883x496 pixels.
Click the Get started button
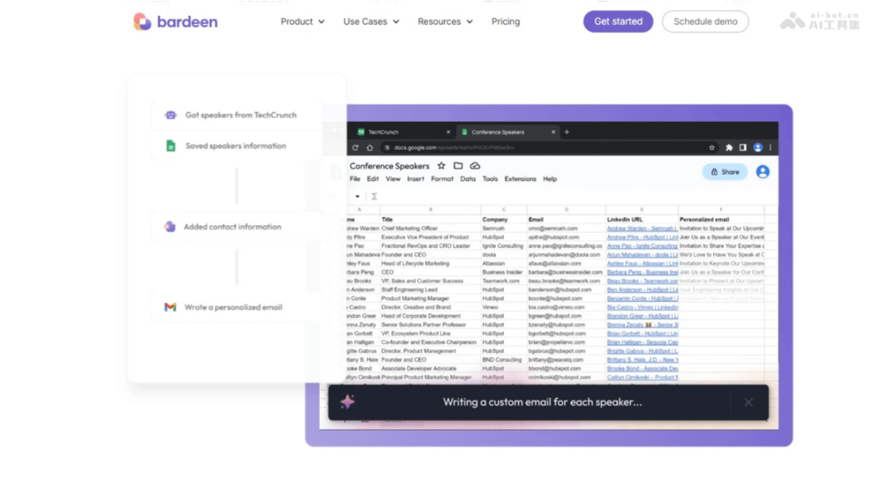coord(618,21)
